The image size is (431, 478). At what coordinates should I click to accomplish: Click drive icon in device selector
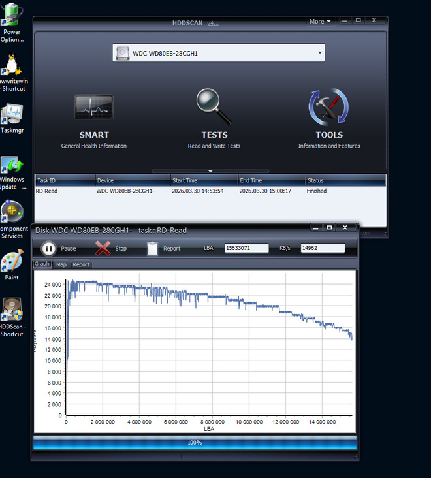(123, 53)
